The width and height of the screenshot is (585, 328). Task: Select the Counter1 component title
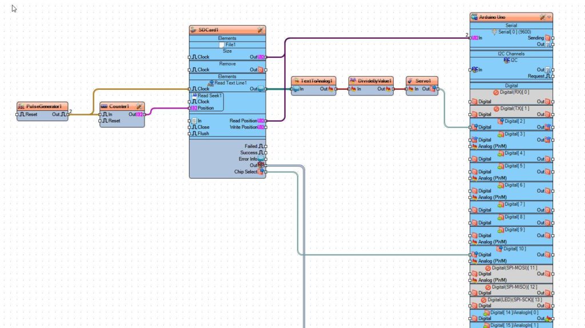[119, 106]
